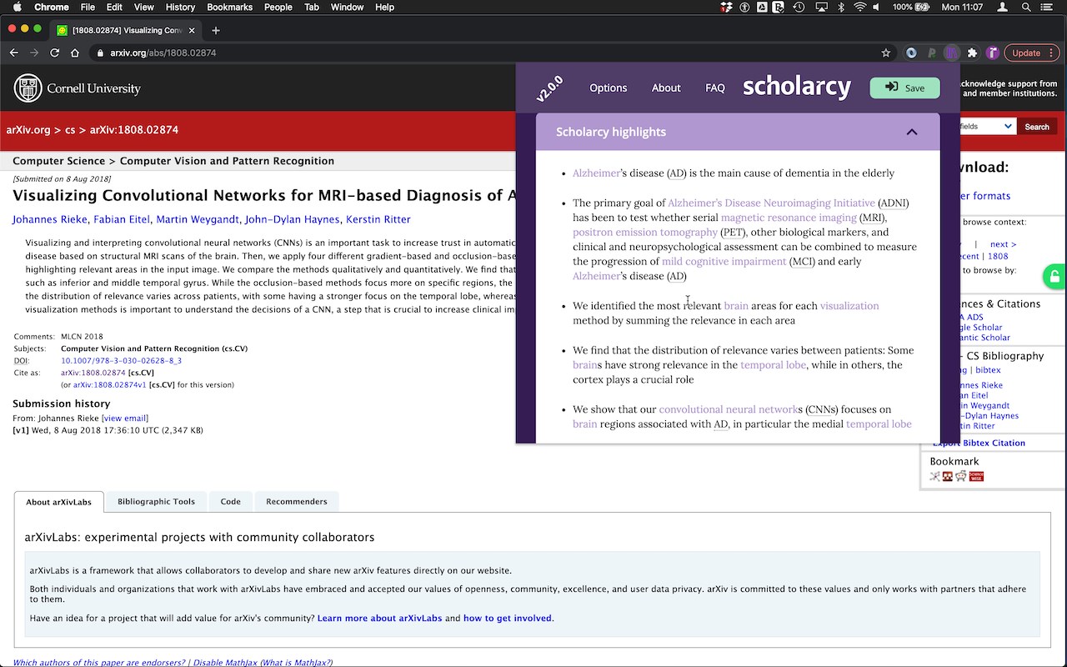This screenshot has width=1067, height=667.
Task: Open Scholarcy About page
Action: 666,88
